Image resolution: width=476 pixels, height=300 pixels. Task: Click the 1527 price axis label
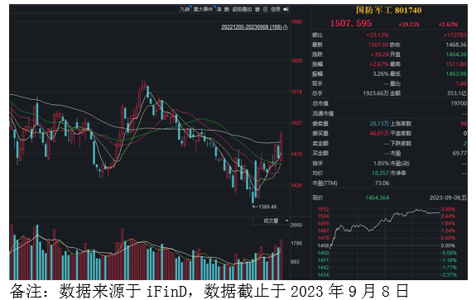coord(296,123)
